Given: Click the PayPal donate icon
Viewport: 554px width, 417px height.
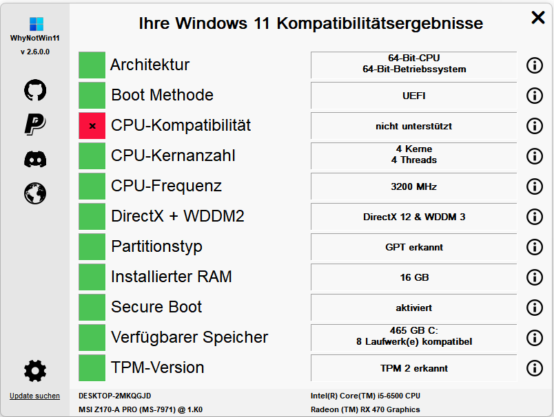Looking at the screenshot, I should (35, 124).
